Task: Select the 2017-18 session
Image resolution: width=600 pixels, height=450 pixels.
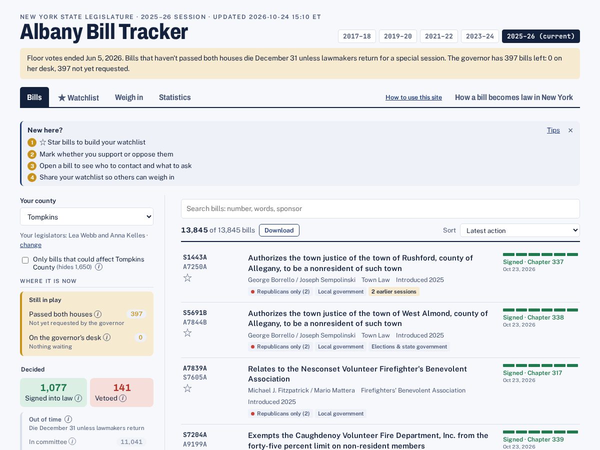Action: click(x=357, y=36)
